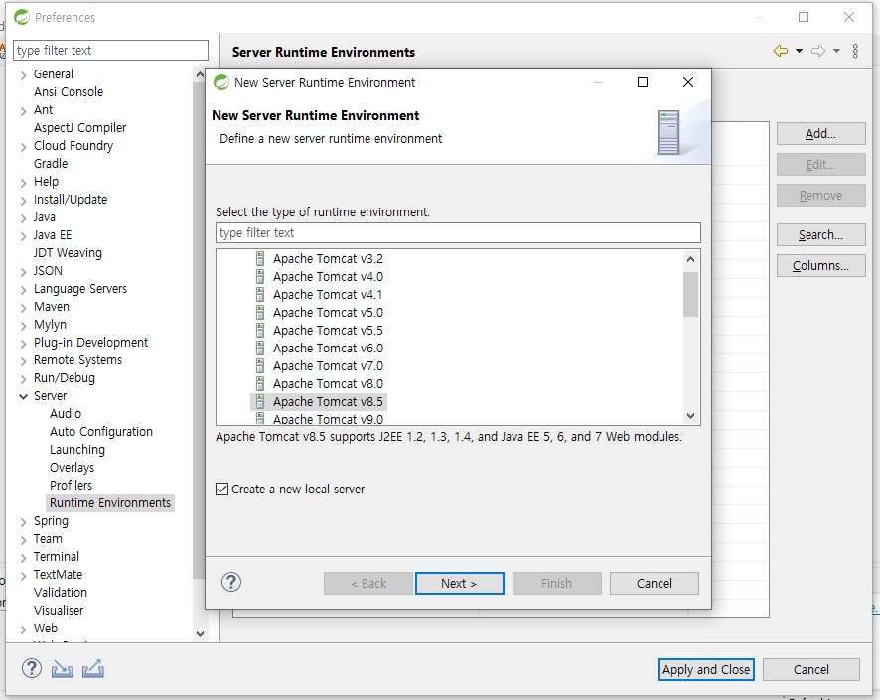Expand the Maven preferences node
The image size is (880, 700).
click(x=23, y=308)
